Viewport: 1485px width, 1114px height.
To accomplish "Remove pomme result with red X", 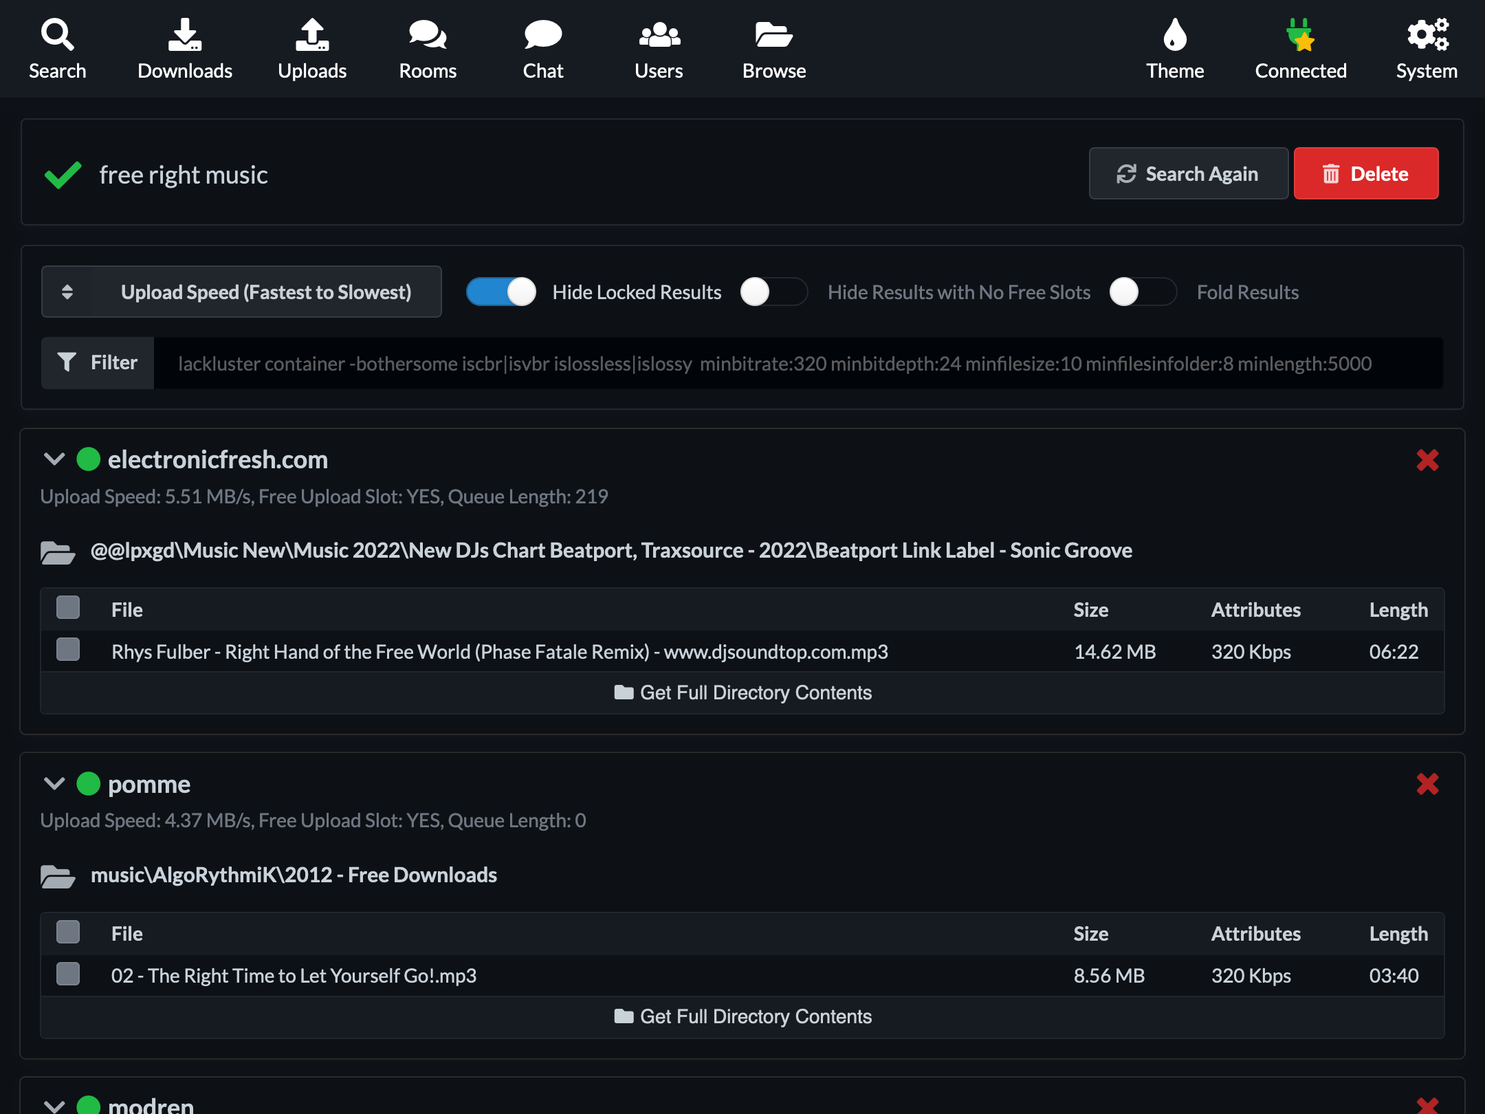I will 1427,784.
